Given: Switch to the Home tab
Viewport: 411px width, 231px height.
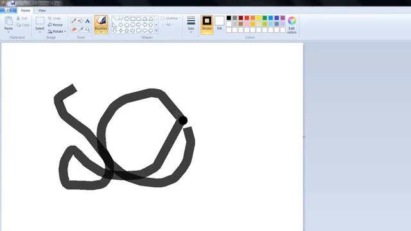Looking at the screenshot, I should click(26, 10).
